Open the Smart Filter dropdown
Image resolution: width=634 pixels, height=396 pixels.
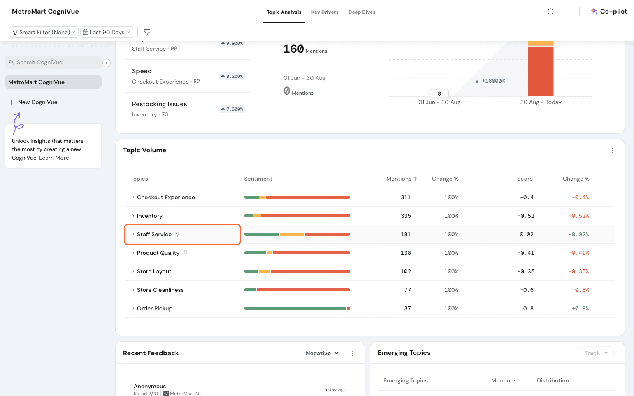click(44, 32)
